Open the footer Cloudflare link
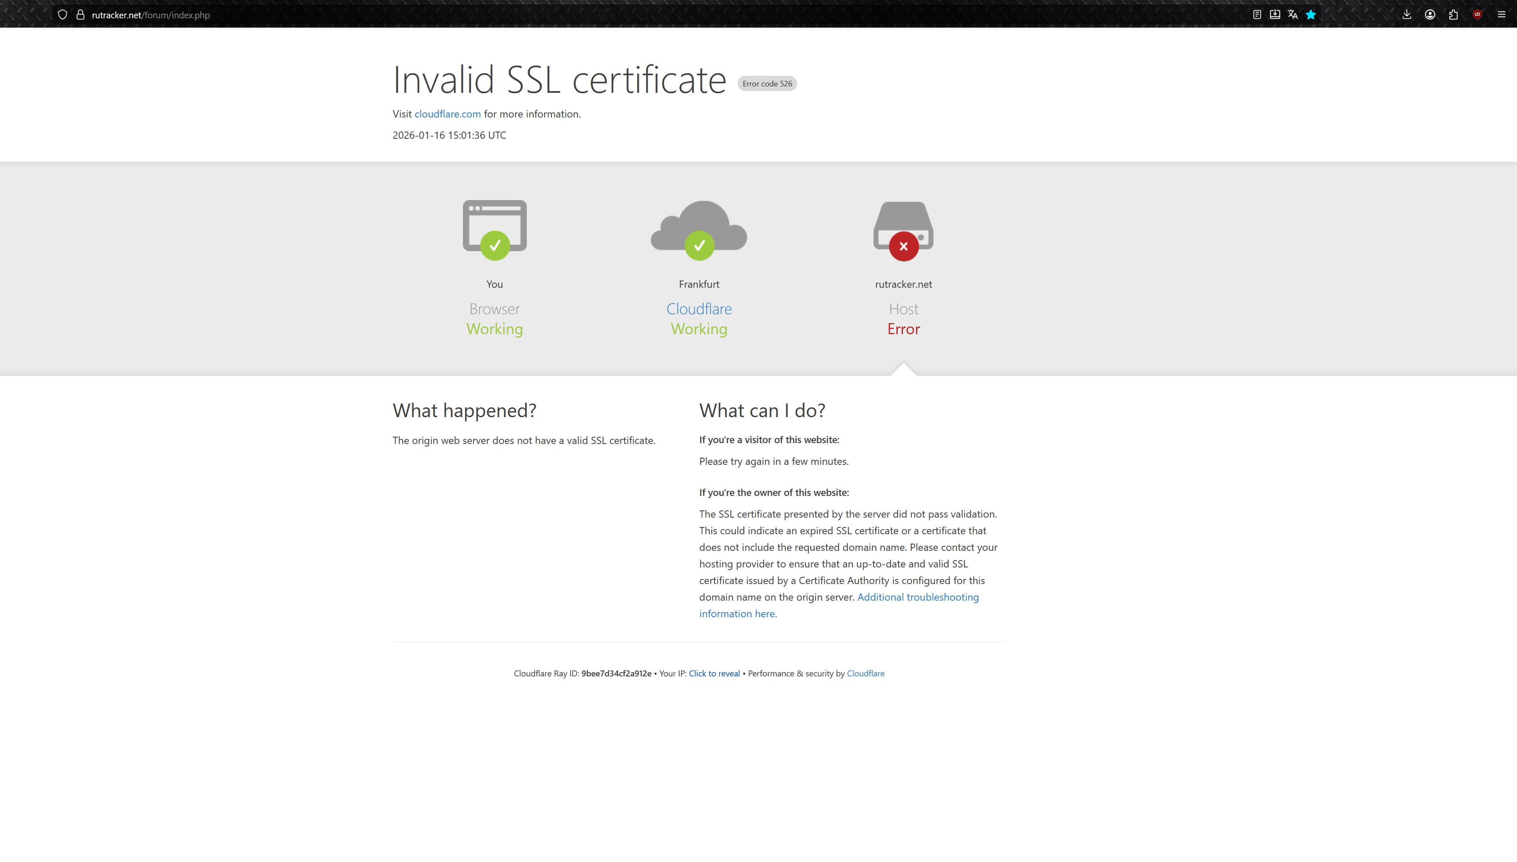 (x=865, y=673)
